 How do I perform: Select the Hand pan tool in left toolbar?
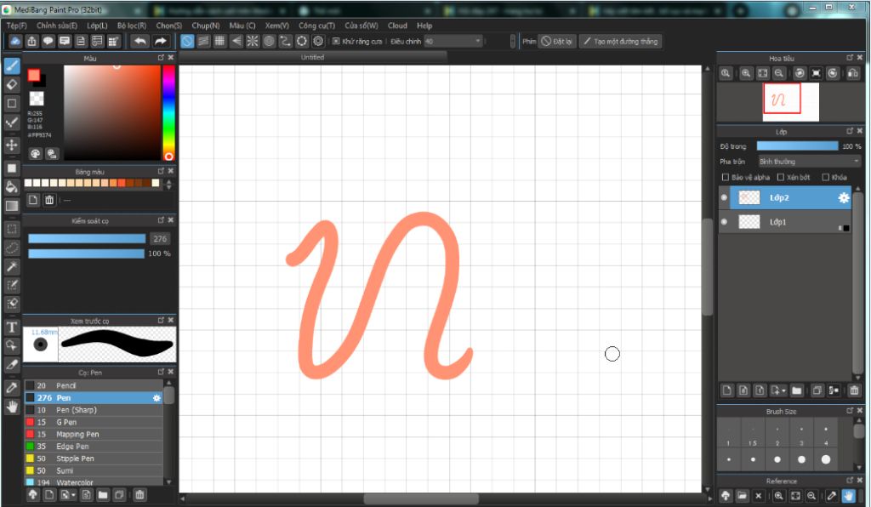[x=12, y=407]
